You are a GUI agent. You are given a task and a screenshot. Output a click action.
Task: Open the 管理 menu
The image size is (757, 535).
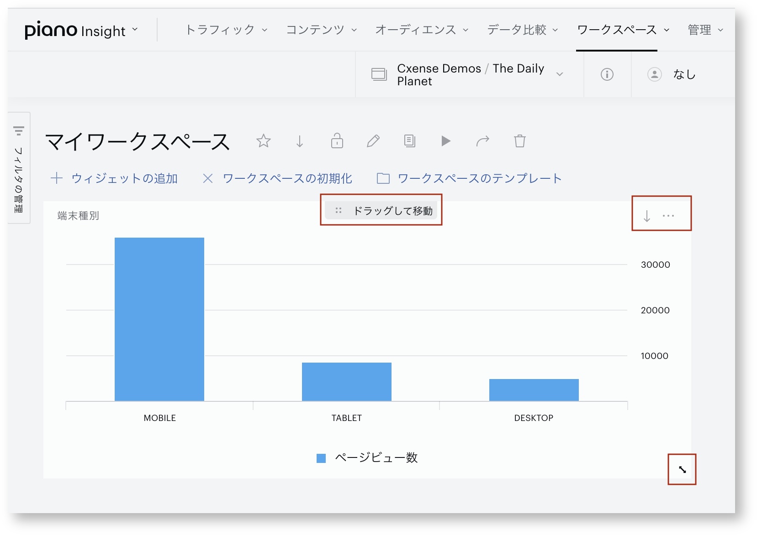click(x=705, y=30)
